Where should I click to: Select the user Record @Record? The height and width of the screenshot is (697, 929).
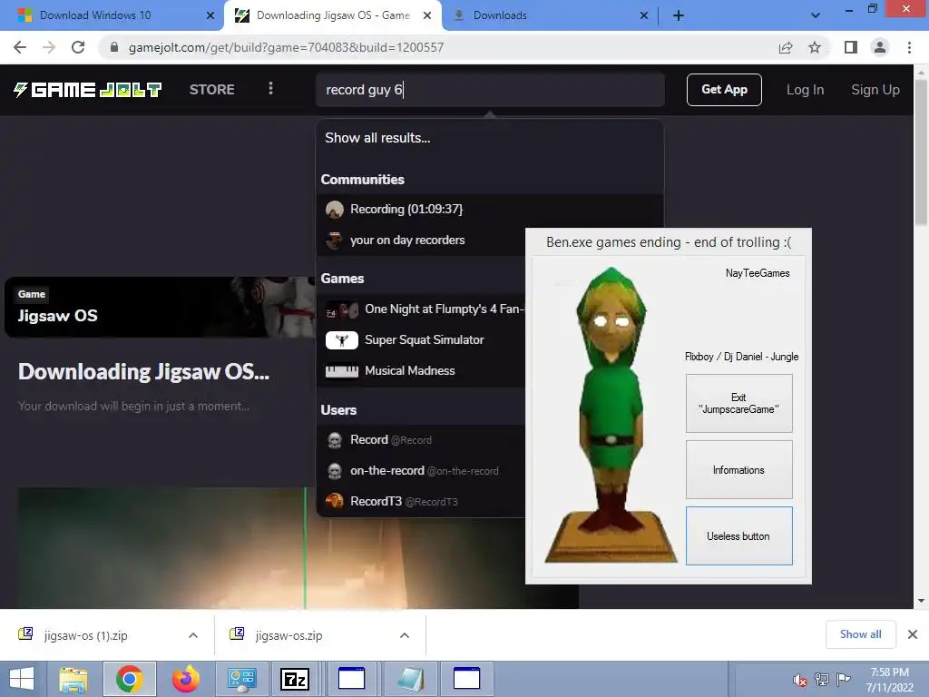point(421,440)
